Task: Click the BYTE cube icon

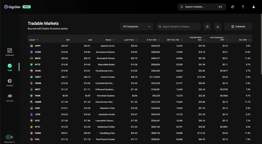Action: (31, 65)
